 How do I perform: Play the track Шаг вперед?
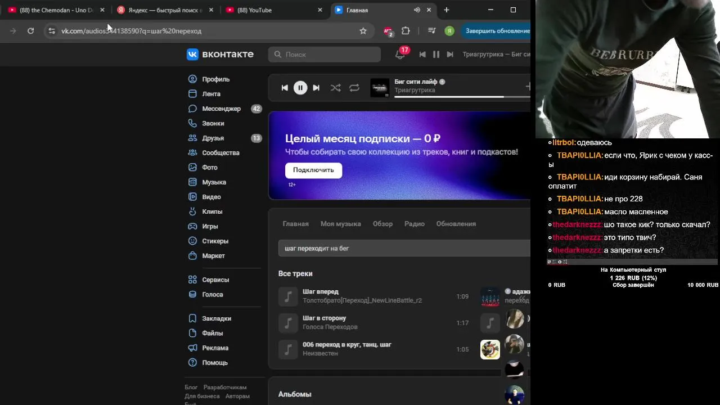(288, 296)
